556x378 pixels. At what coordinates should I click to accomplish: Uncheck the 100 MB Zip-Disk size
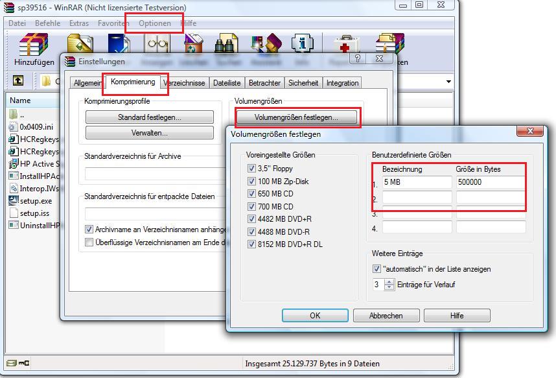pos(251,181)
